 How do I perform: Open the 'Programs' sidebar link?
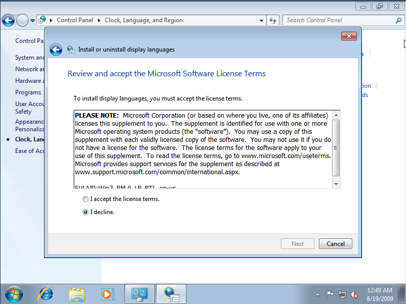(28, 92)
